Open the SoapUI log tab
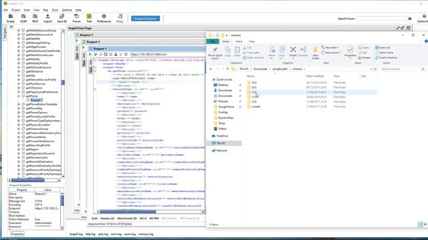This screenshot has width=428, height=240. (x=76, y=234)
